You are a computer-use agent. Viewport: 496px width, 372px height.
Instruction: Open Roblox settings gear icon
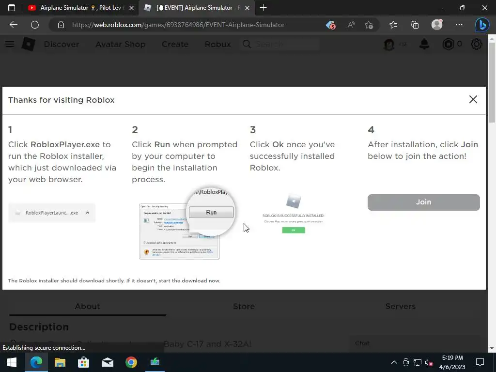[x=477, y=44]
